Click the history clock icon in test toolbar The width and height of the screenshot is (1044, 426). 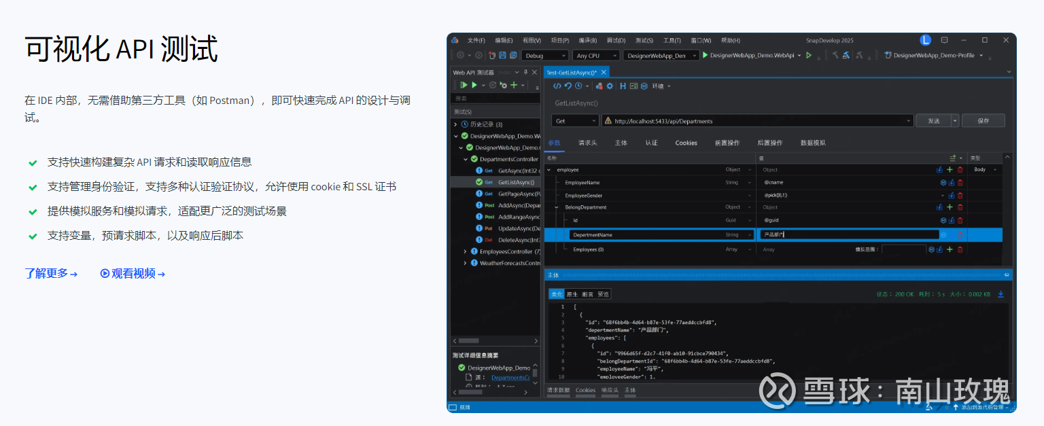click(578, 86)
